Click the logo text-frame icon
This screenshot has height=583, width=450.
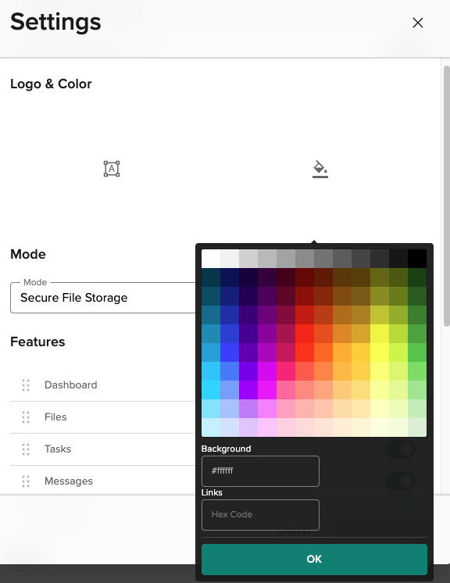(x=112, y=169)
